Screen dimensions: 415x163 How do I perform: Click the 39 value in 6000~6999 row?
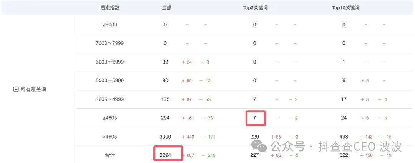click(x=165, y=62)
